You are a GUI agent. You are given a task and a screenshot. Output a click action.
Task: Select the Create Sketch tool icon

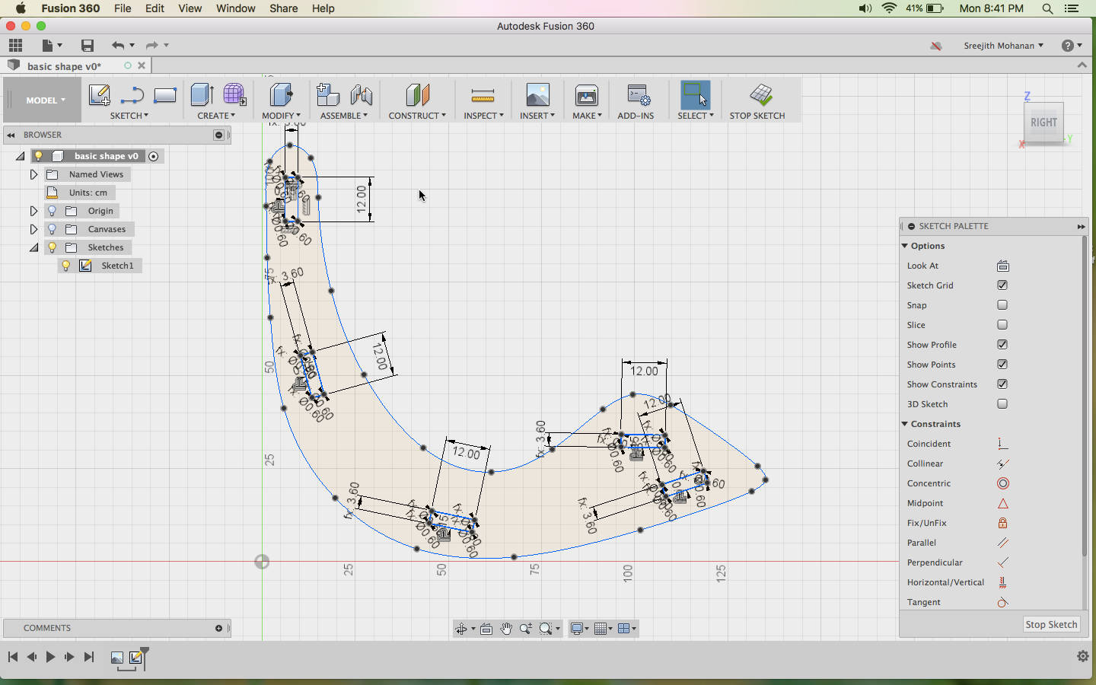pos(100,95)
